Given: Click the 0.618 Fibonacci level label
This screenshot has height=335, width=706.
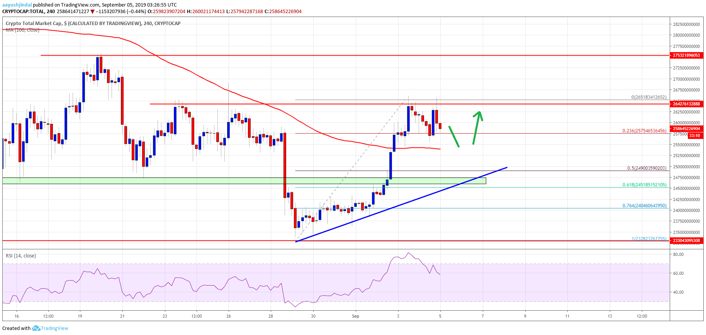Looking at the screenshot, I should point(644,185).
